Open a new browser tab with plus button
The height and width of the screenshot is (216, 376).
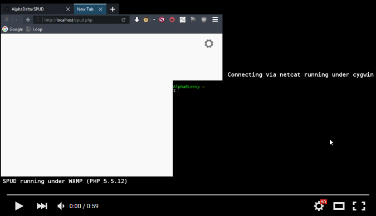coord(113,9)
